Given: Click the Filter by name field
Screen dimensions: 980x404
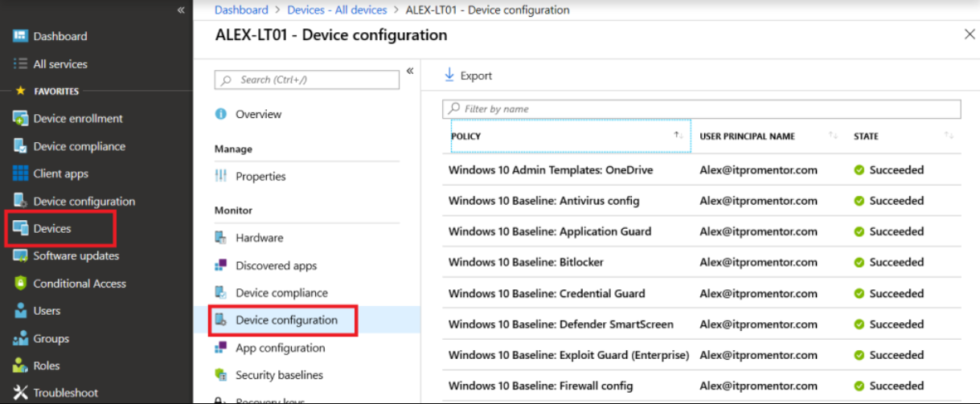Looking at the screenshot, I should (x=702, y=109).
